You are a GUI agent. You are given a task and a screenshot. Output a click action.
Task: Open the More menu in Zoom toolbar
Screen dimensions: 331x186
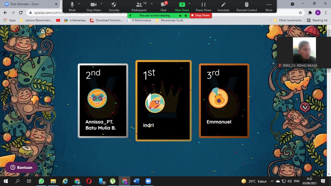tap(269, 6)
